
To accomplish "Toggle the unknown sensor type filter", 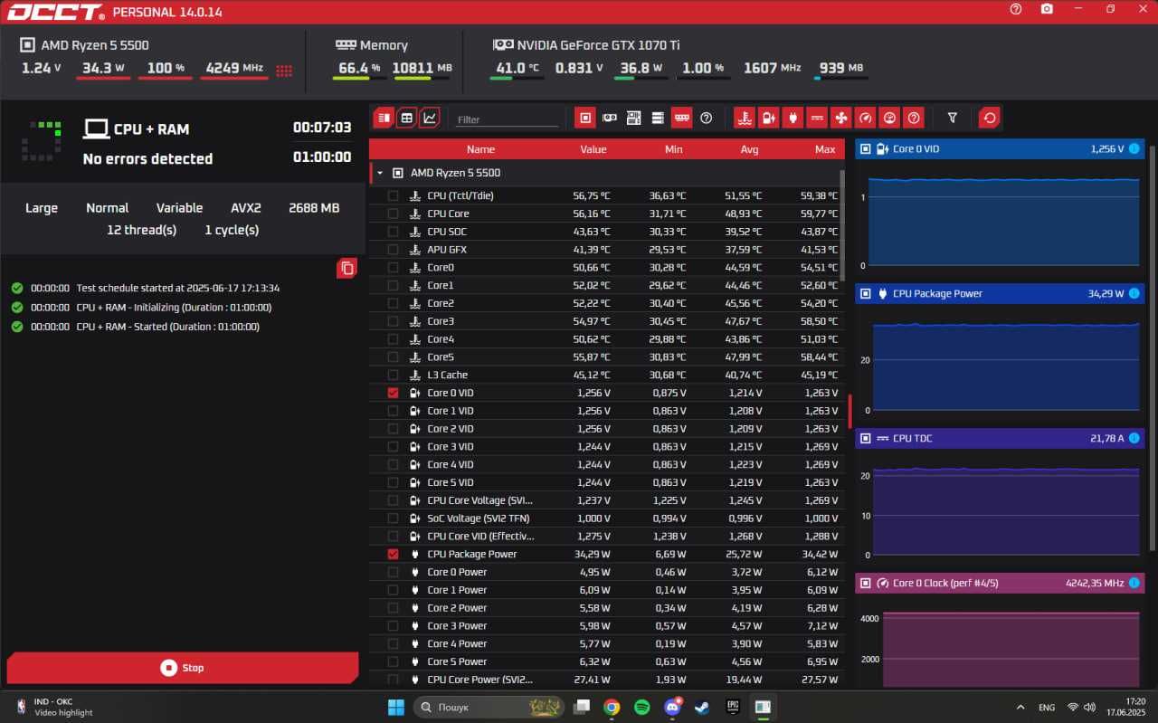I will 914,118.
